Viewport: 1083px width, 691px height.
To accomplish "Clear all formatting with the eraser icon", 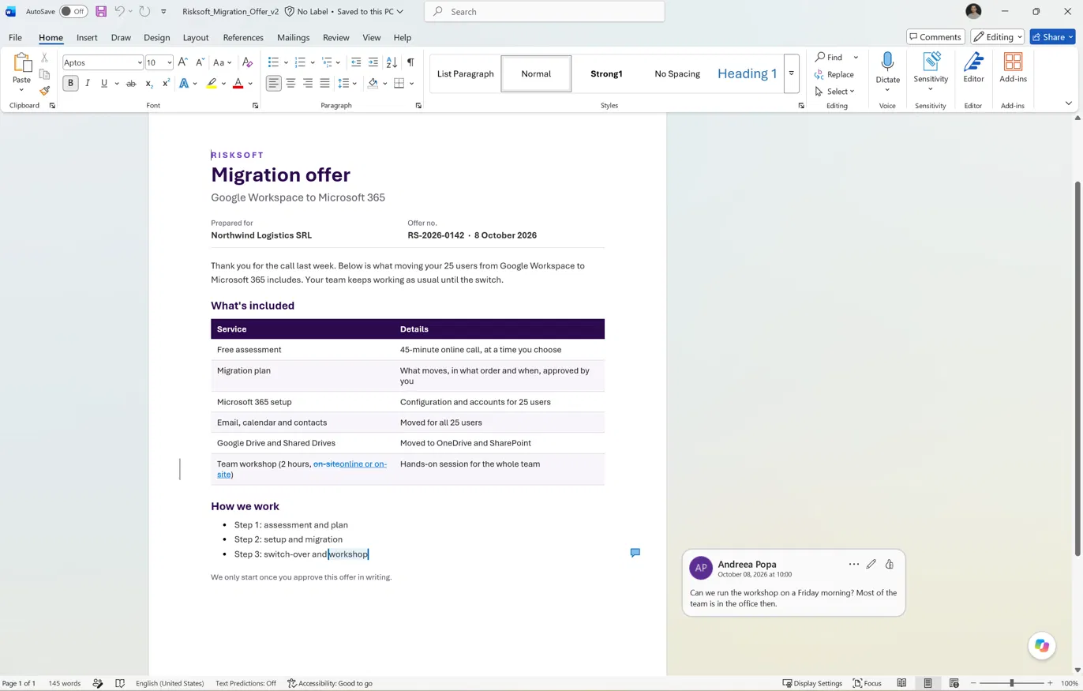I will tap(247, 62).
